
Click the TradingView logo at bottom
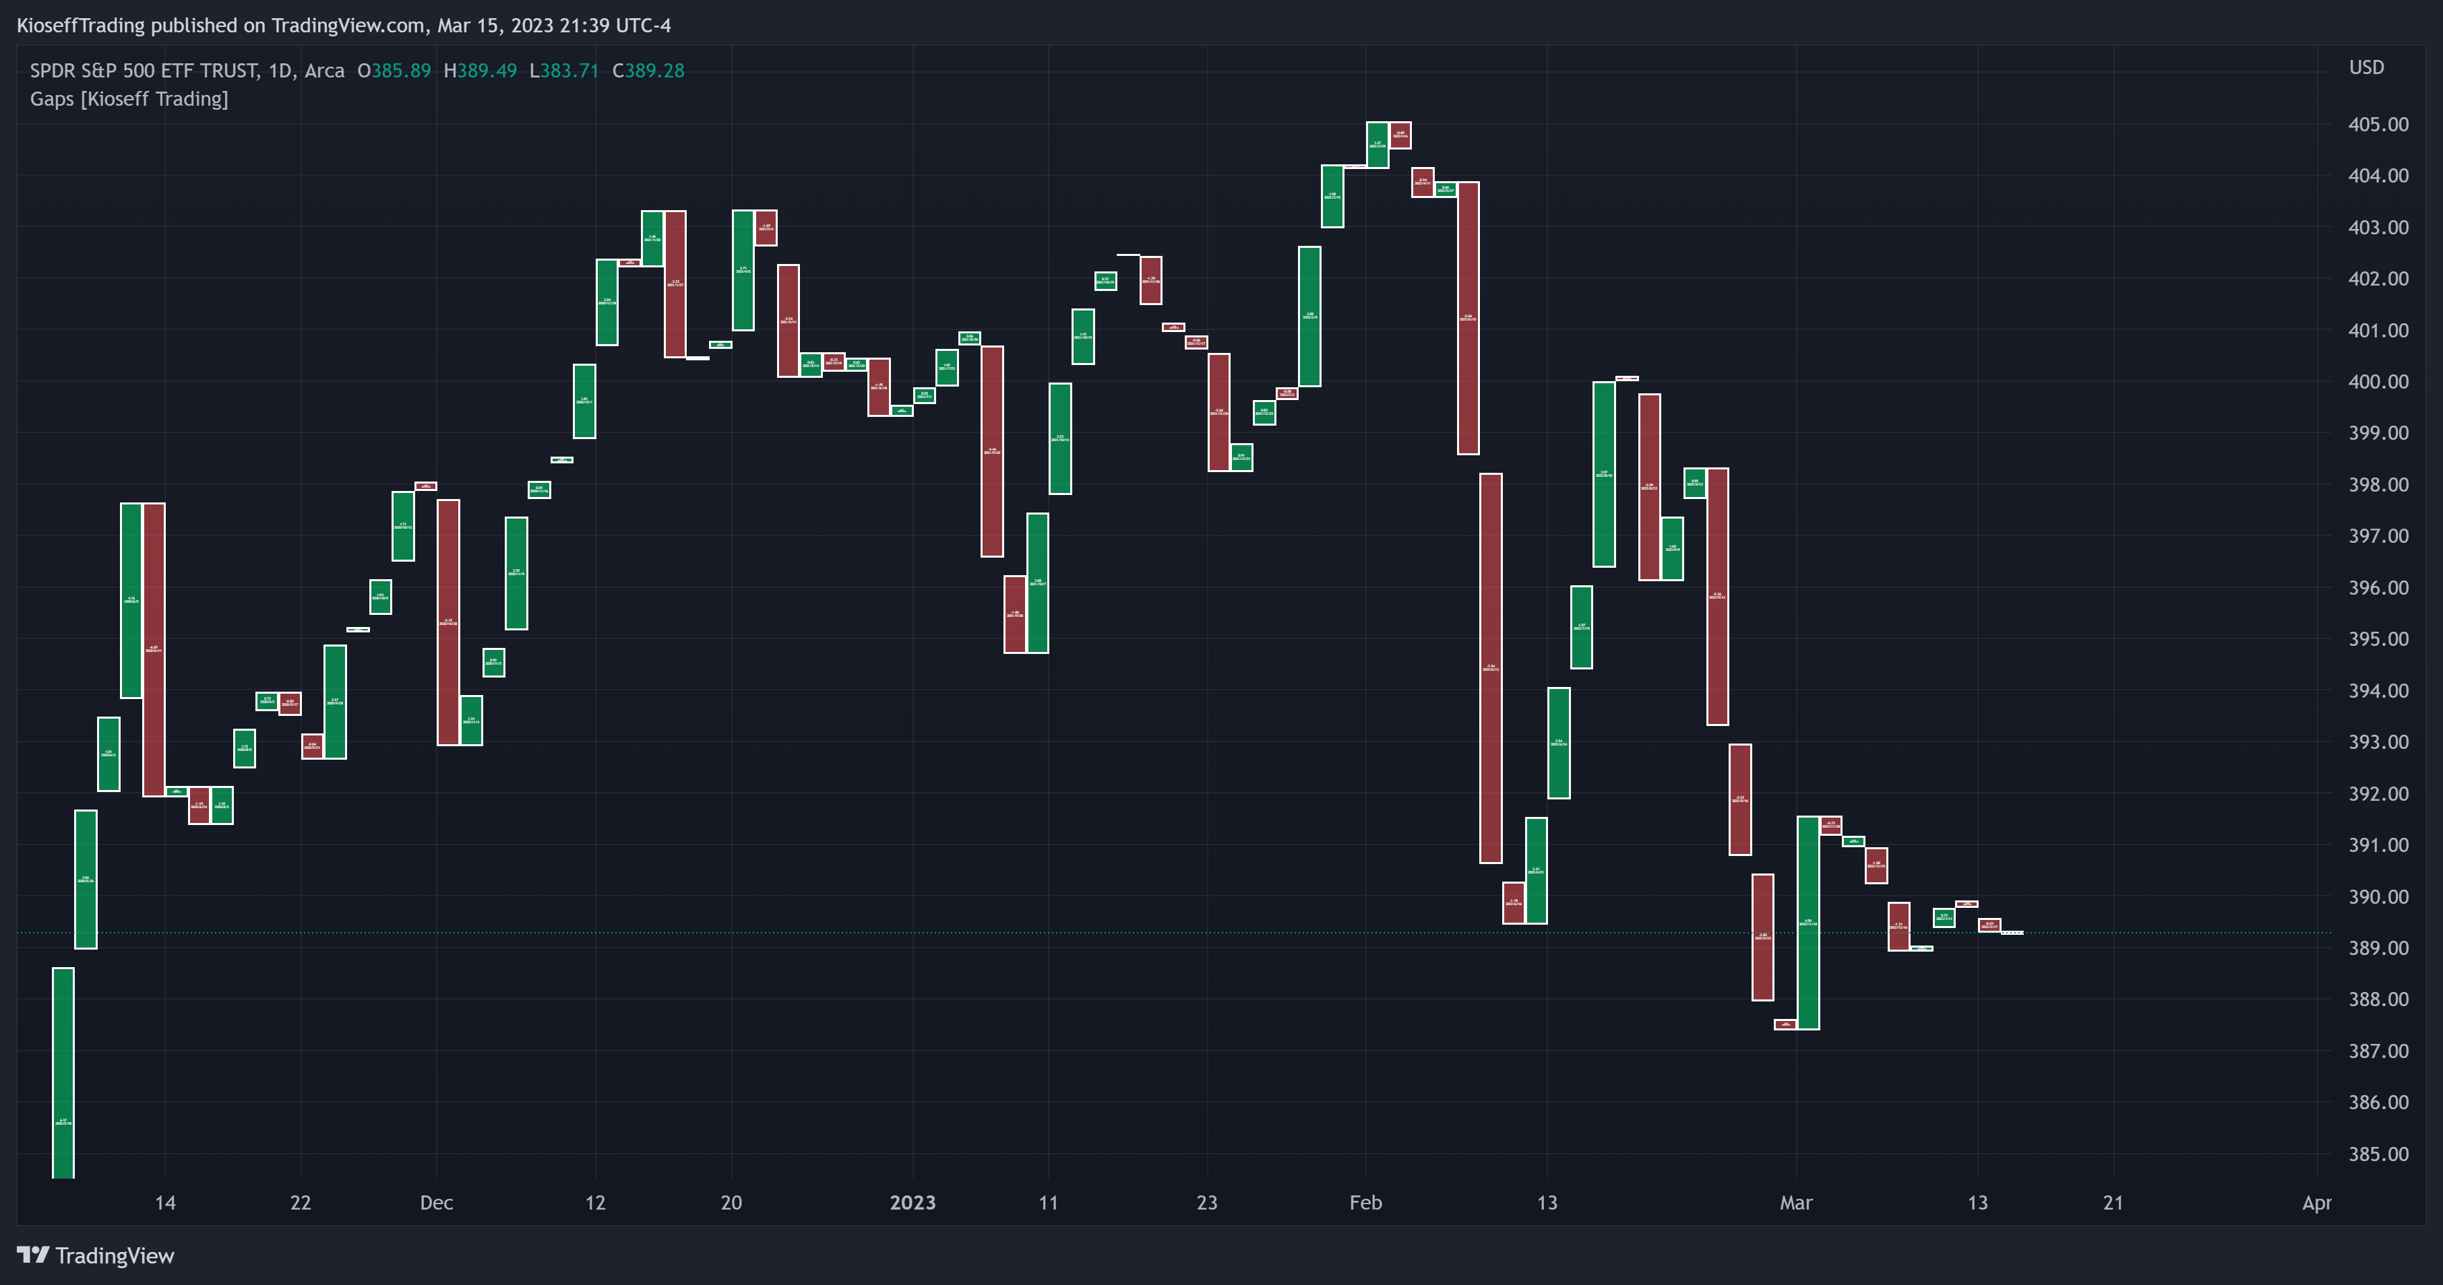coord(96,1255)
